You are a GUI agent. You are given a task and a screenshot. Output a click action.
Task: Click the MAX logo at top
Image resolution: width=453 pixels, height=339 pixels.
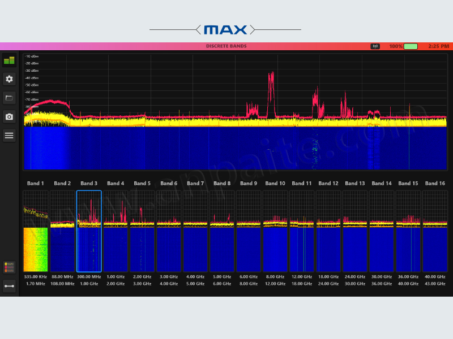(225, 29)
